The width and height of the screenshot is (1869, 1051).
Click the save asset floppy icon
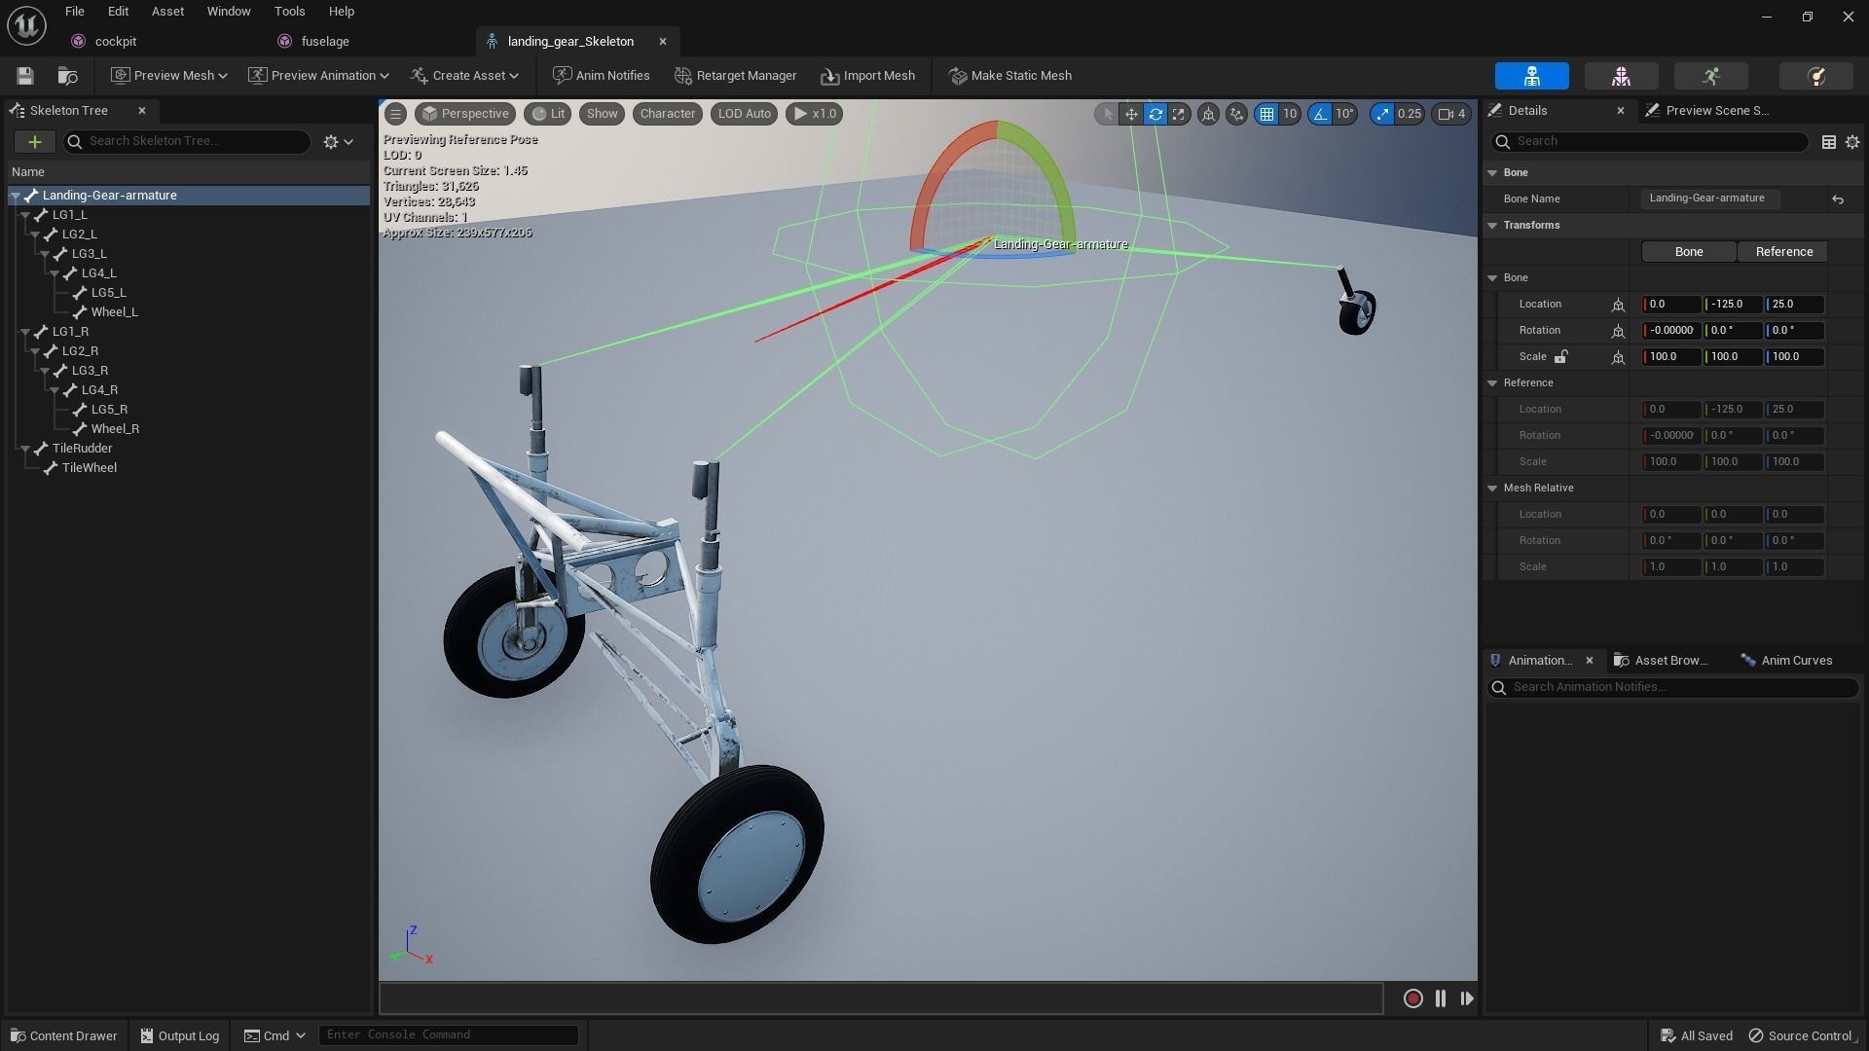tap(25, 76)
